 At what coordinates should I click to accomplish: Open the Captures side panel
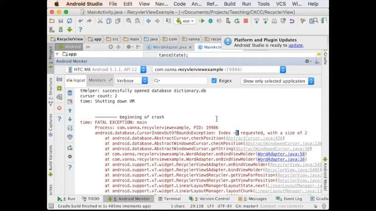coord(51,125)
